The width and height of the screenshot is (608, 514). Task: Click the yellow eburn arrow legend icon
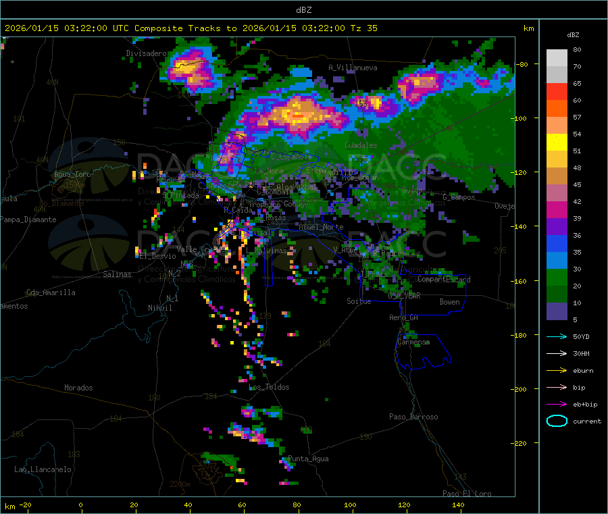tap(557, 371)
